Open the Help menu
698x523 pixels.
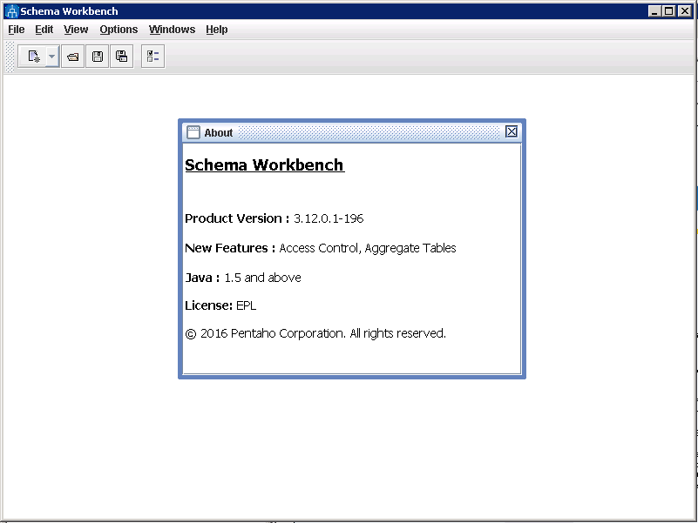[217, 30]
